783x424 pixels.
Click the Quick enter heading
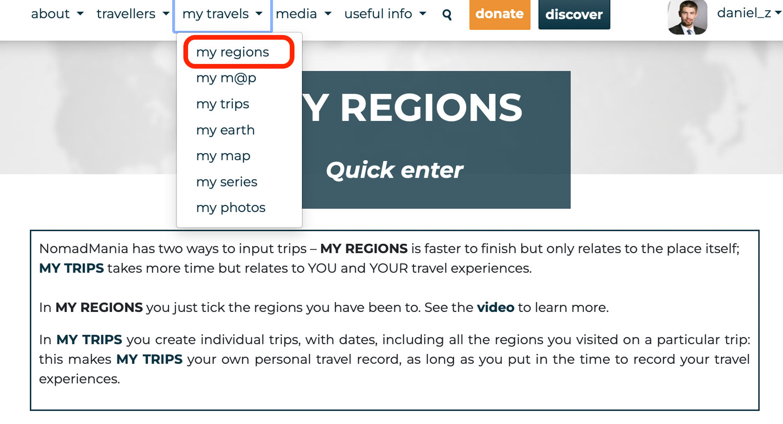point(394,170)
